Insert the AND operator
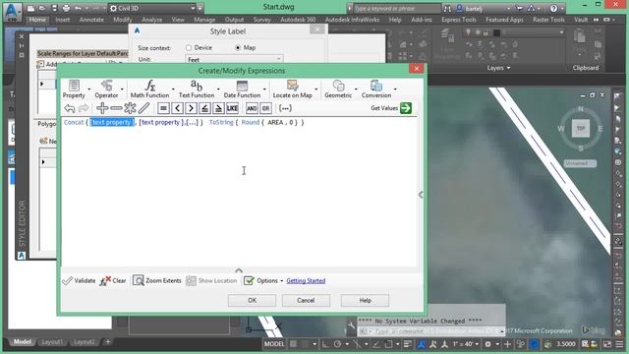 pos(252,108)
